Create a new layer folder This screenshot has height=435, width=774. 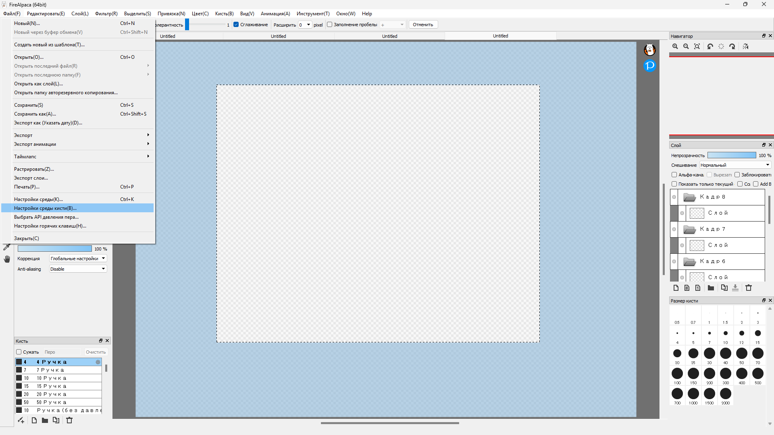point(711,288)
